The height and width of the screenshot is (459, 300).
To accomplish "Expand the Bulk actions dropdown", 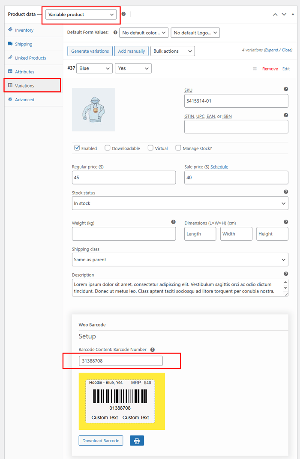I will click(172, 51).
